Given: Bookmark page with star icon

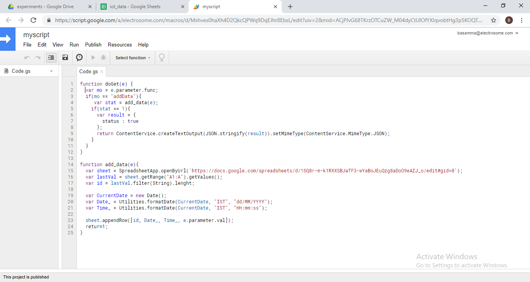Looking at the screenshot, I should click(494, 20).
